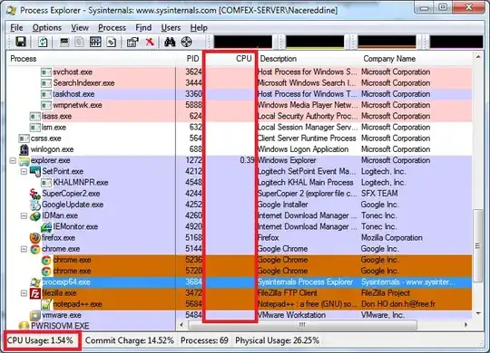Collapse the filezilla.exe tree node

tap(24, 293)
